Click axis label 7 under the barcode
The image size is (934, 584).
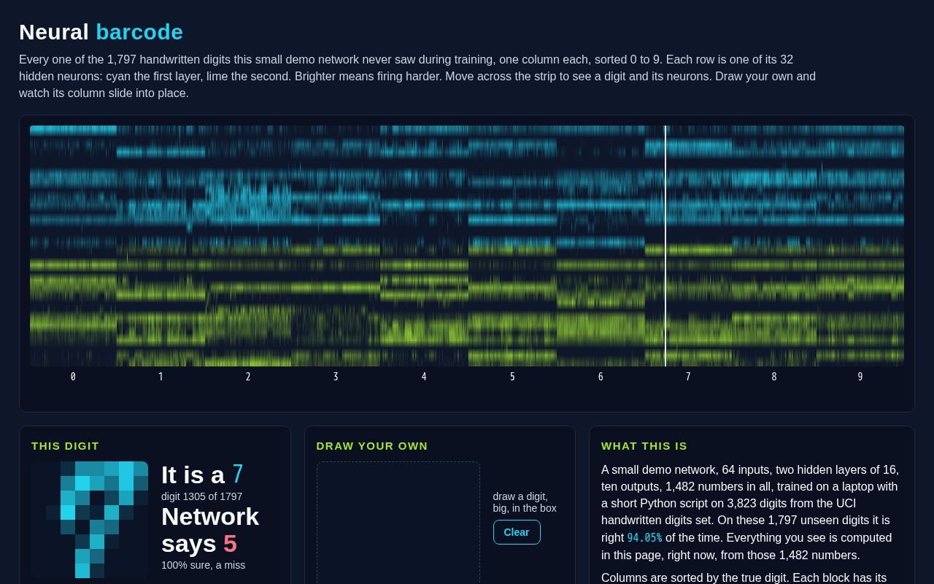coord(688,377)
